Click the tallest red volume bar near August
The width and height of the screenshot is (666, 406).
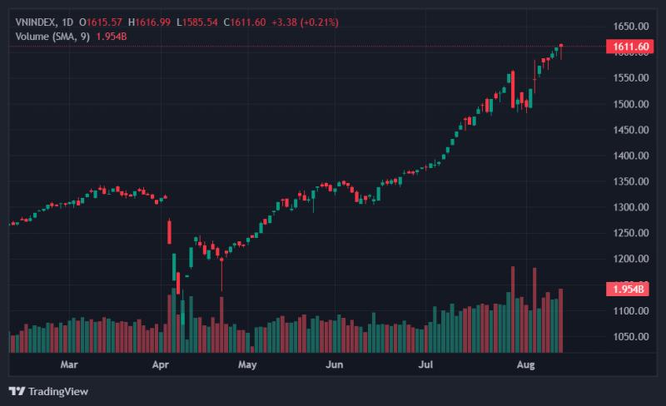click(513, 309)
